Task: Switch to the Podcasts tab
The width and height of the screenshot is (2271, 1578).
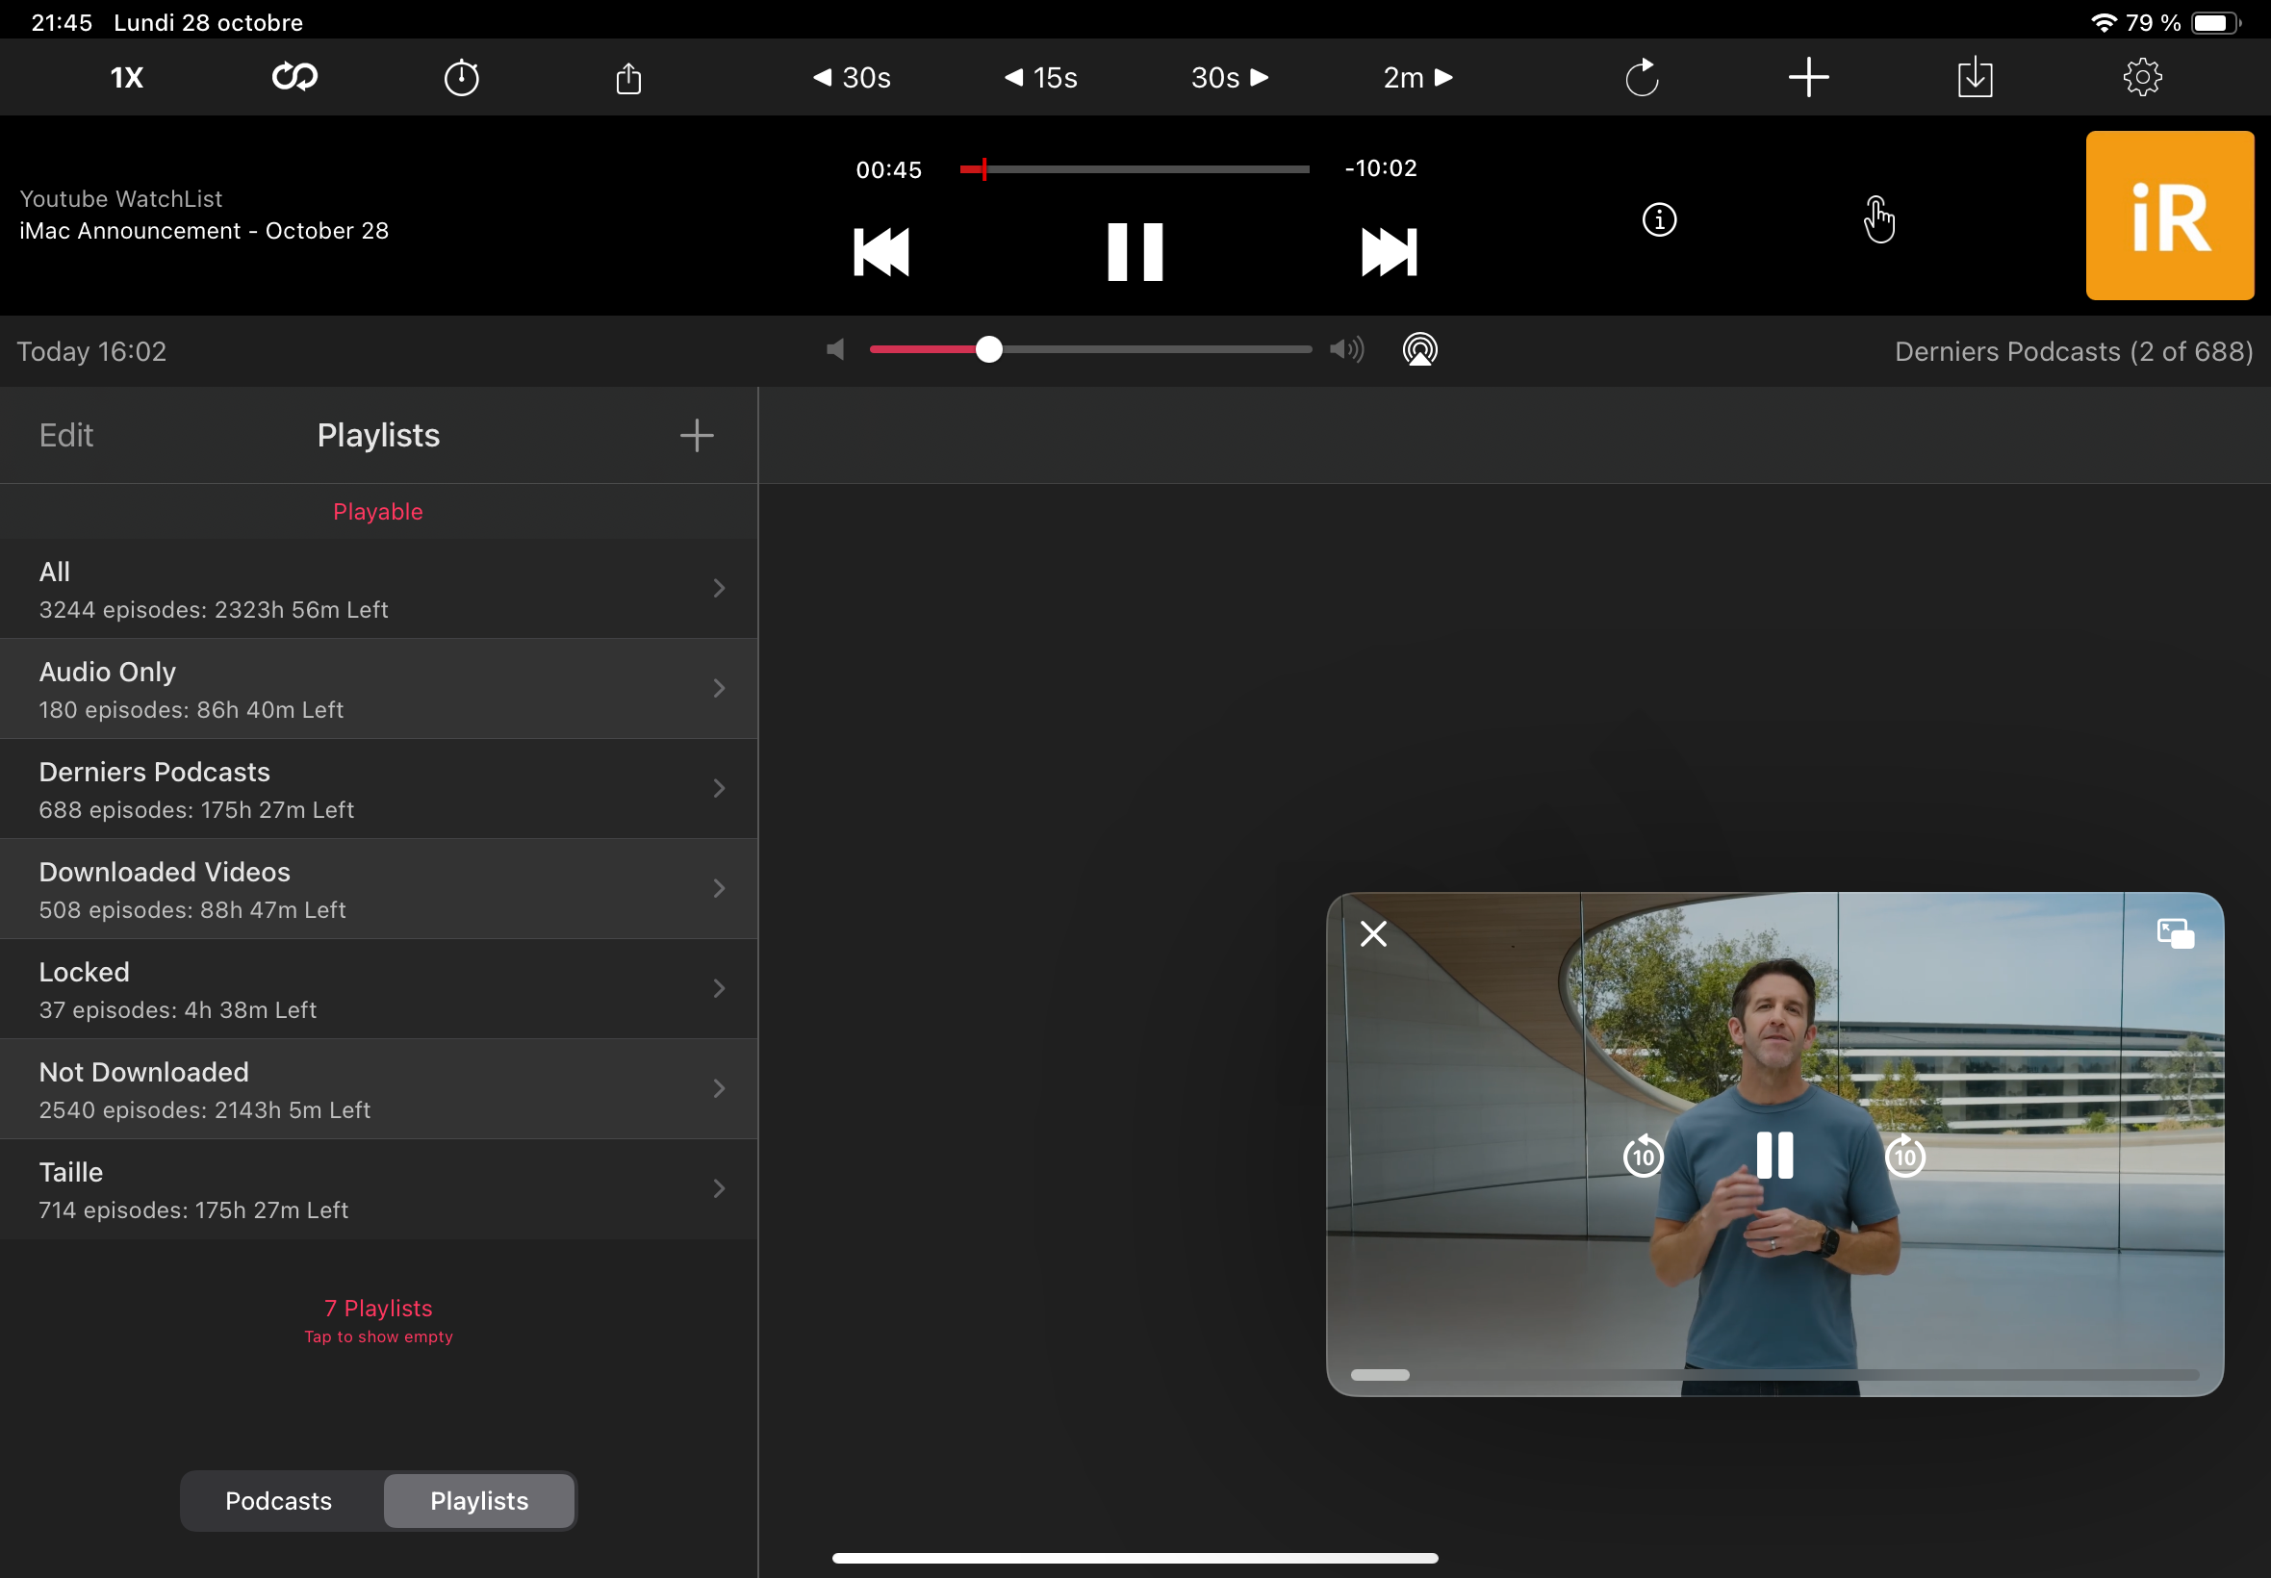Action: click(279, 1501)
